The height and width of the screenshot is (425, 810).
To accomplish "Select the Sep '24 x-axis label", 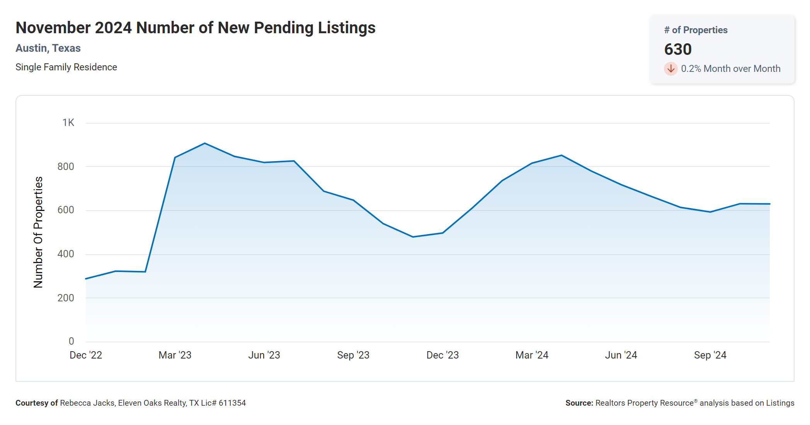I will coord(710,355).
